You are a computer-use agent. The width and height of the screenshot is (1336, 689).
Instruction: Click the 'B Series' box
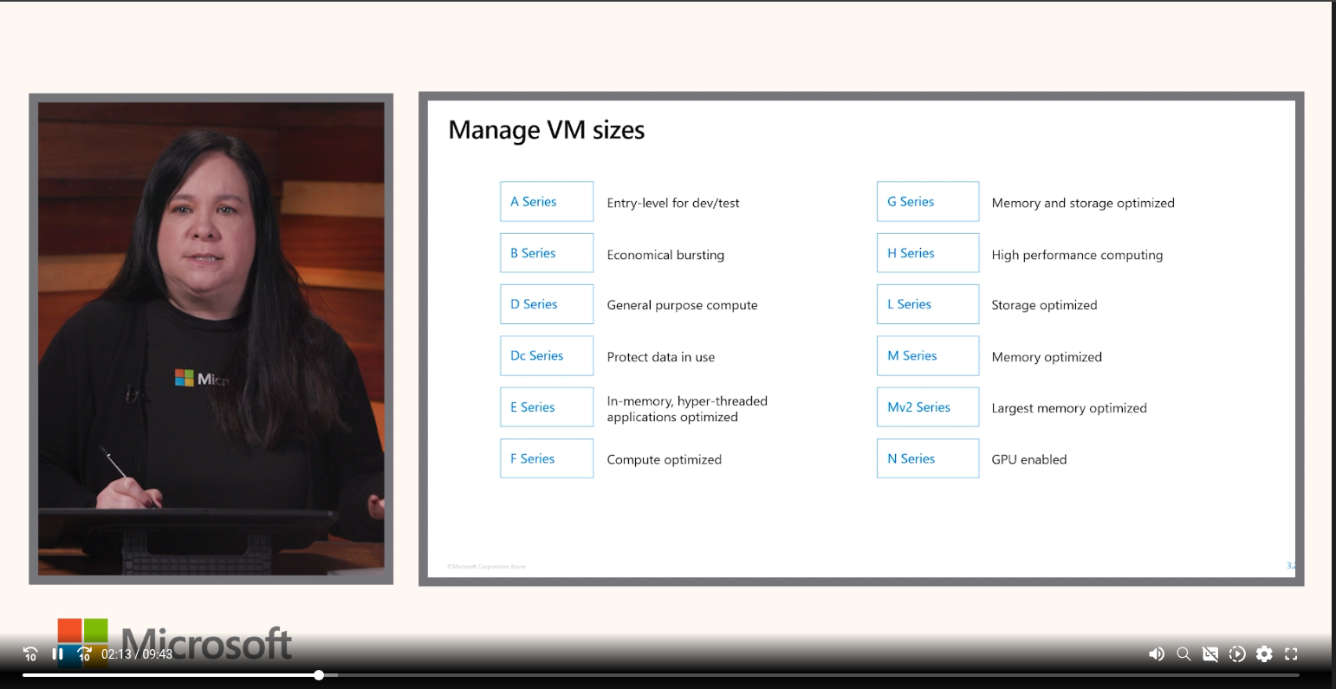point(547,253)
